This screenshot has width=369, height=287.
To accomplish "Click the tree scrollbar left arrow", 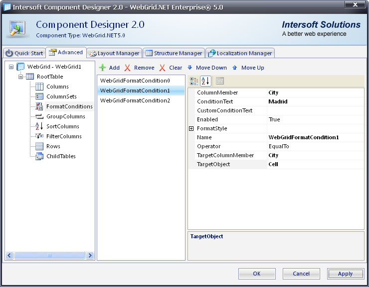I will coord(9,255).
